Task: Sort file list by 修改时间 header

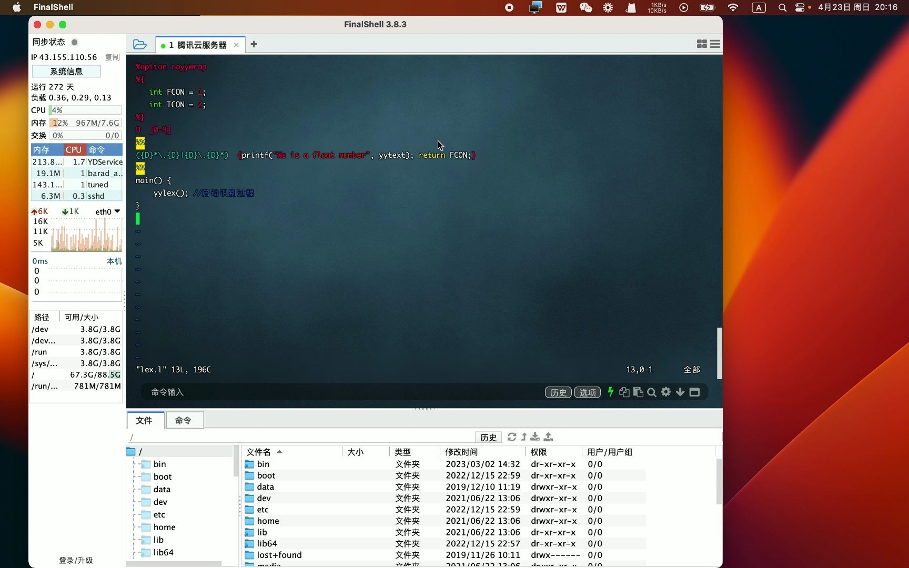Action: point(482,452)
